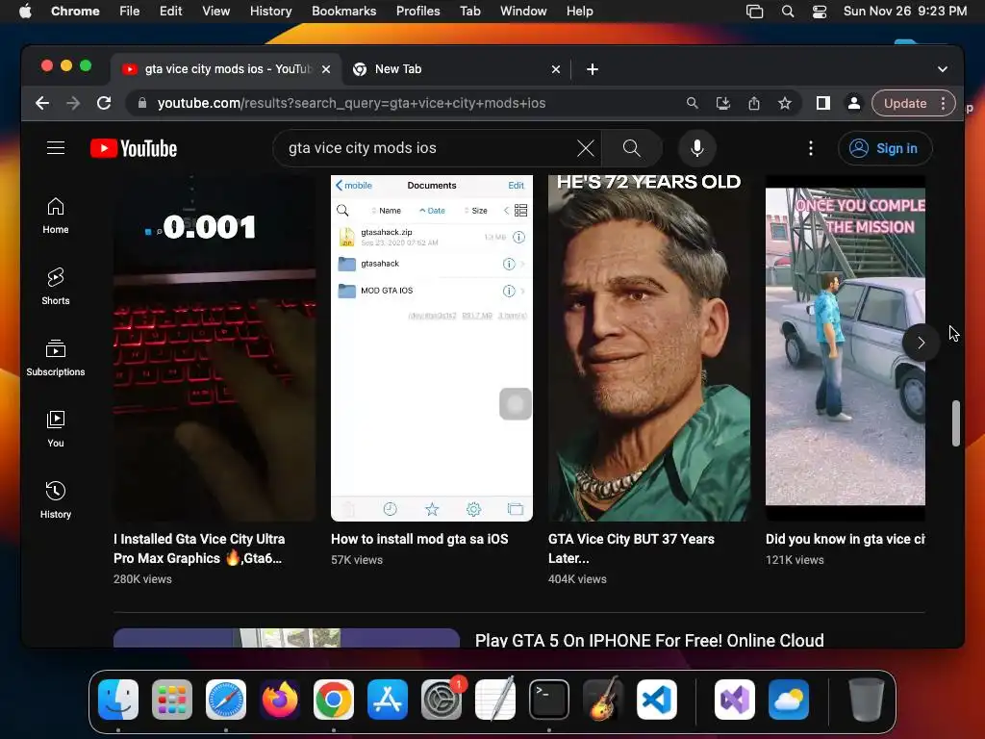Open Control Center in menu bar

[820, 11]
